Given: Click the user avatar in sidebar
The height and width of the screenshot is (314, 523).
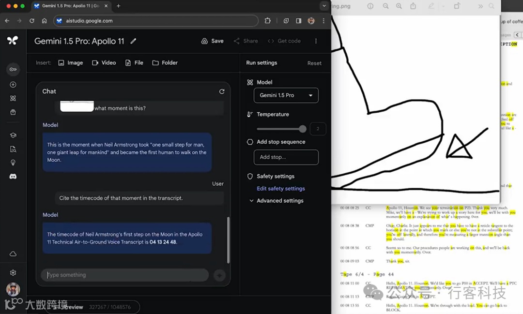Looking at the screenshot, I should tap(13, 289).
